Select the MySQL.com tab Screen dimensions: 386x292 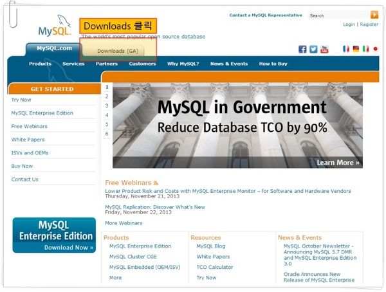coord(54,48)
